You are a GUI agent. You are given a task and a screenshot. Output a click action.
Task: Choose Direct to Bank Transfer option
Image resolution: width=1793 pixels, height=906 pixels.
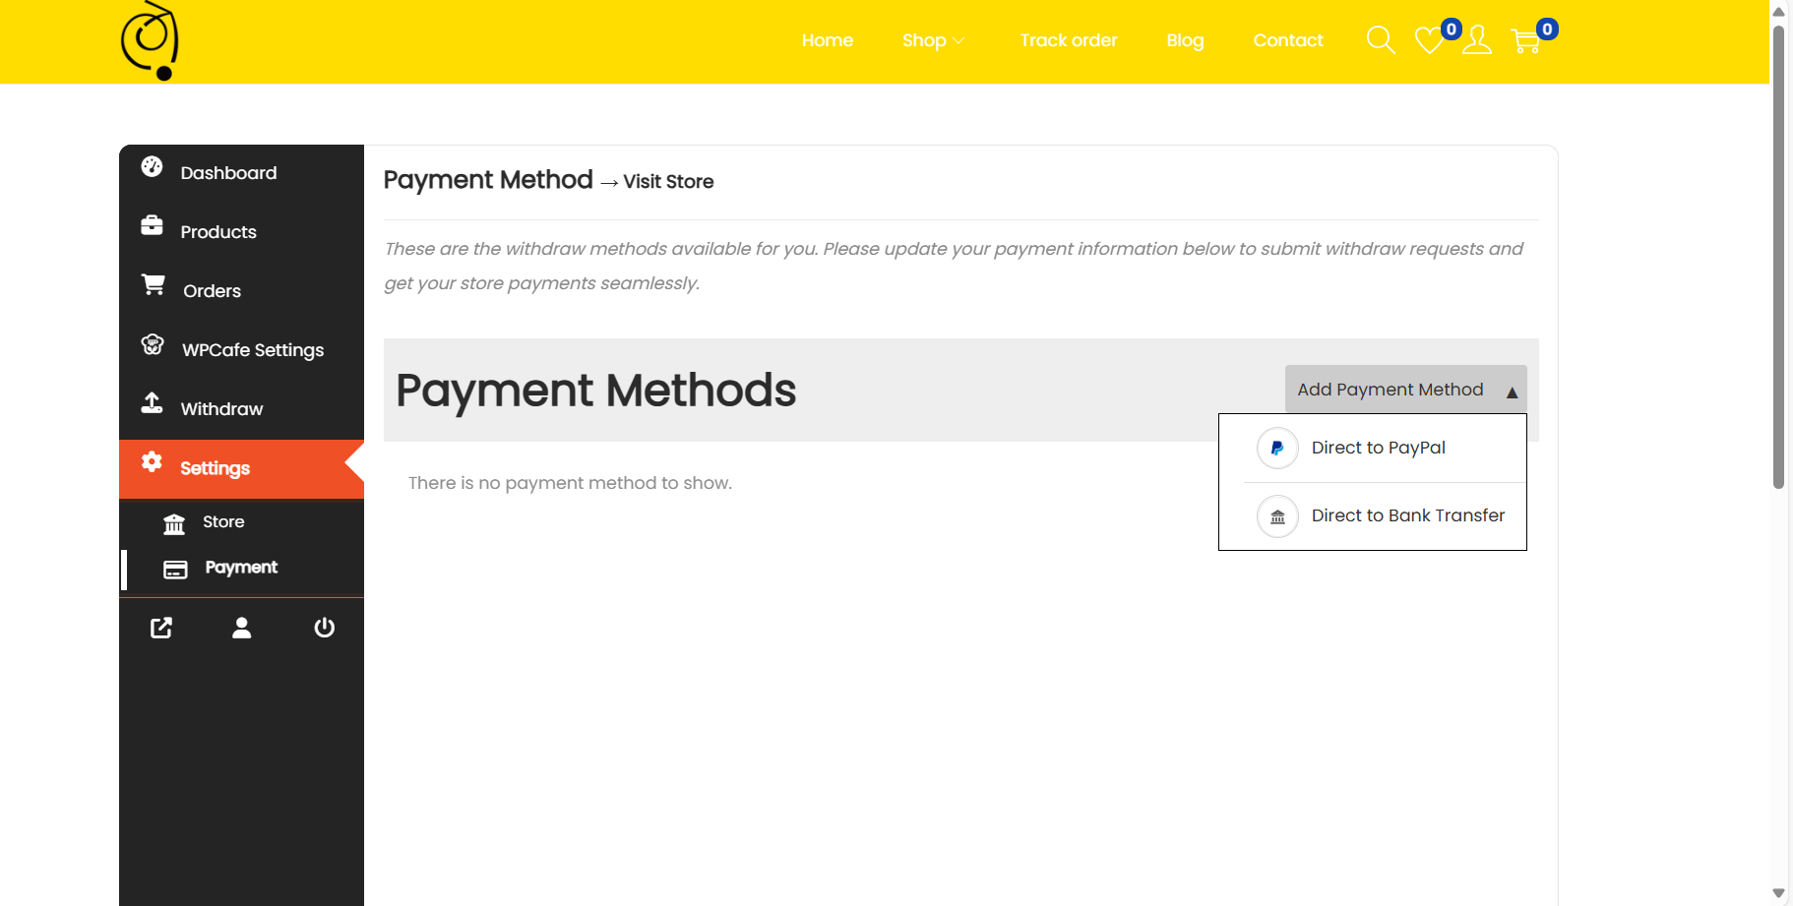tap(1407, 515)
